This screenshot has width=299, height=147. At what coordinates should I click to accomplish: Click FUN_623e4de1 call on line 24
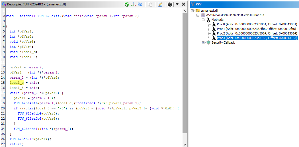tap(26, 129)
